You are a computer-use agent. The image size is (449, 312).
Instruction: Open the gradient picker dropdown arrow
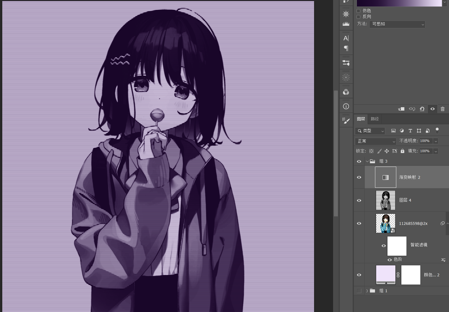(445, 2)
